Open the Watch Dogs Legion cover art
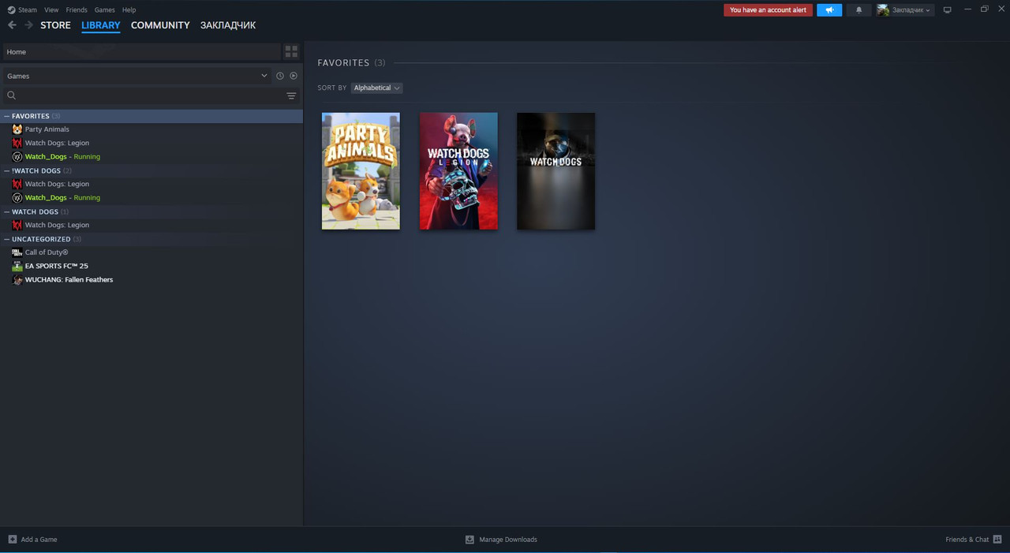The width and height of the screenshot is (1010, 553). 458,171
